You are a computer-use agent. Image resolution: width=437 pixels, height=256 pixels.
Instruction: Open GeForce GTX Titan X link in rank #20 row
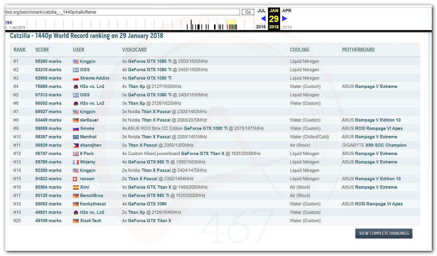coord(150,221)
